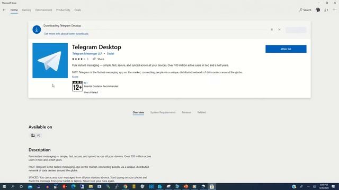
Task: Open the Search box in the Store
Action: 305,10
